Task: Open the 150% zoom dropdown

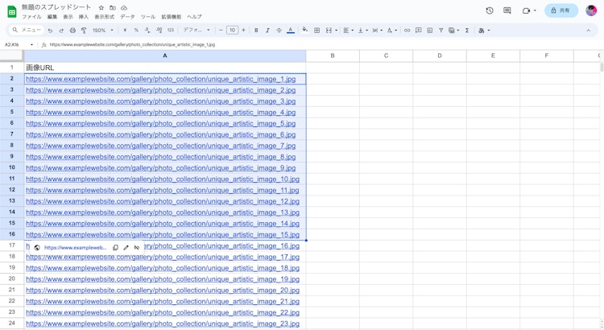Action: [102, 31]
